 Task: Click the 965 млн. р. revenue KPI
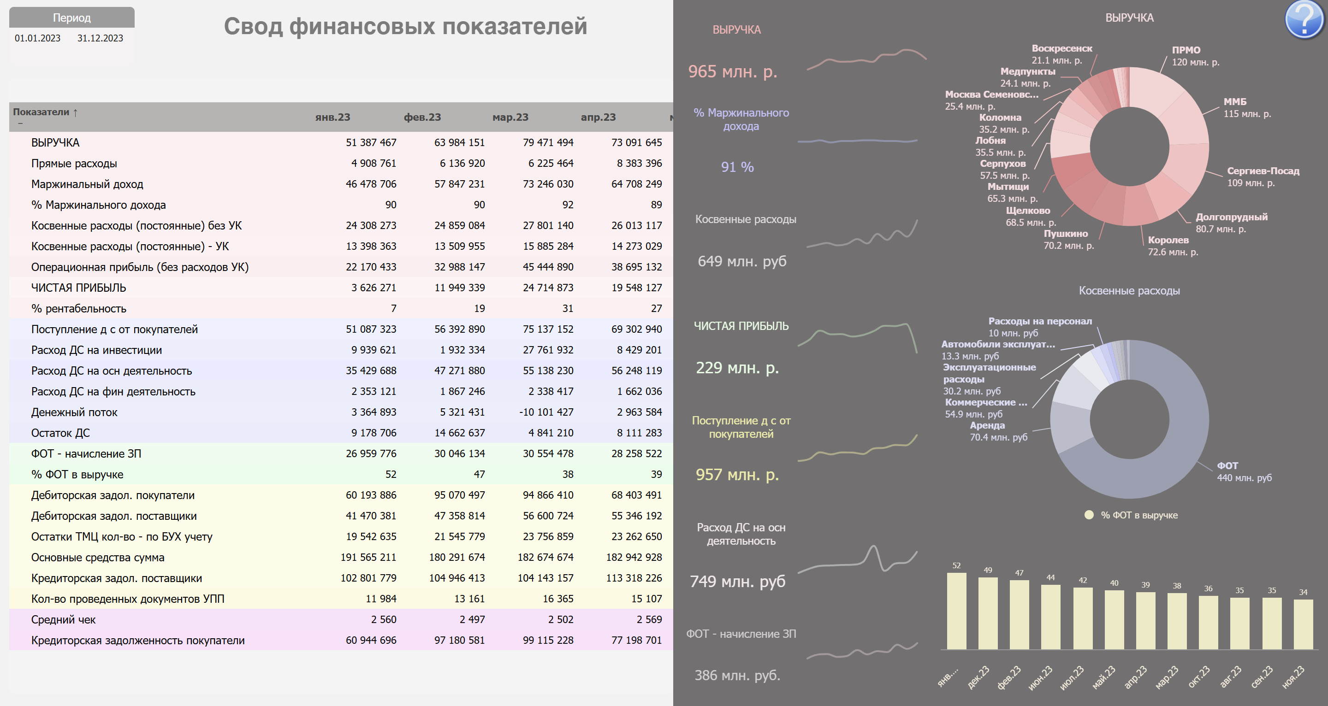tap(733, 71)
